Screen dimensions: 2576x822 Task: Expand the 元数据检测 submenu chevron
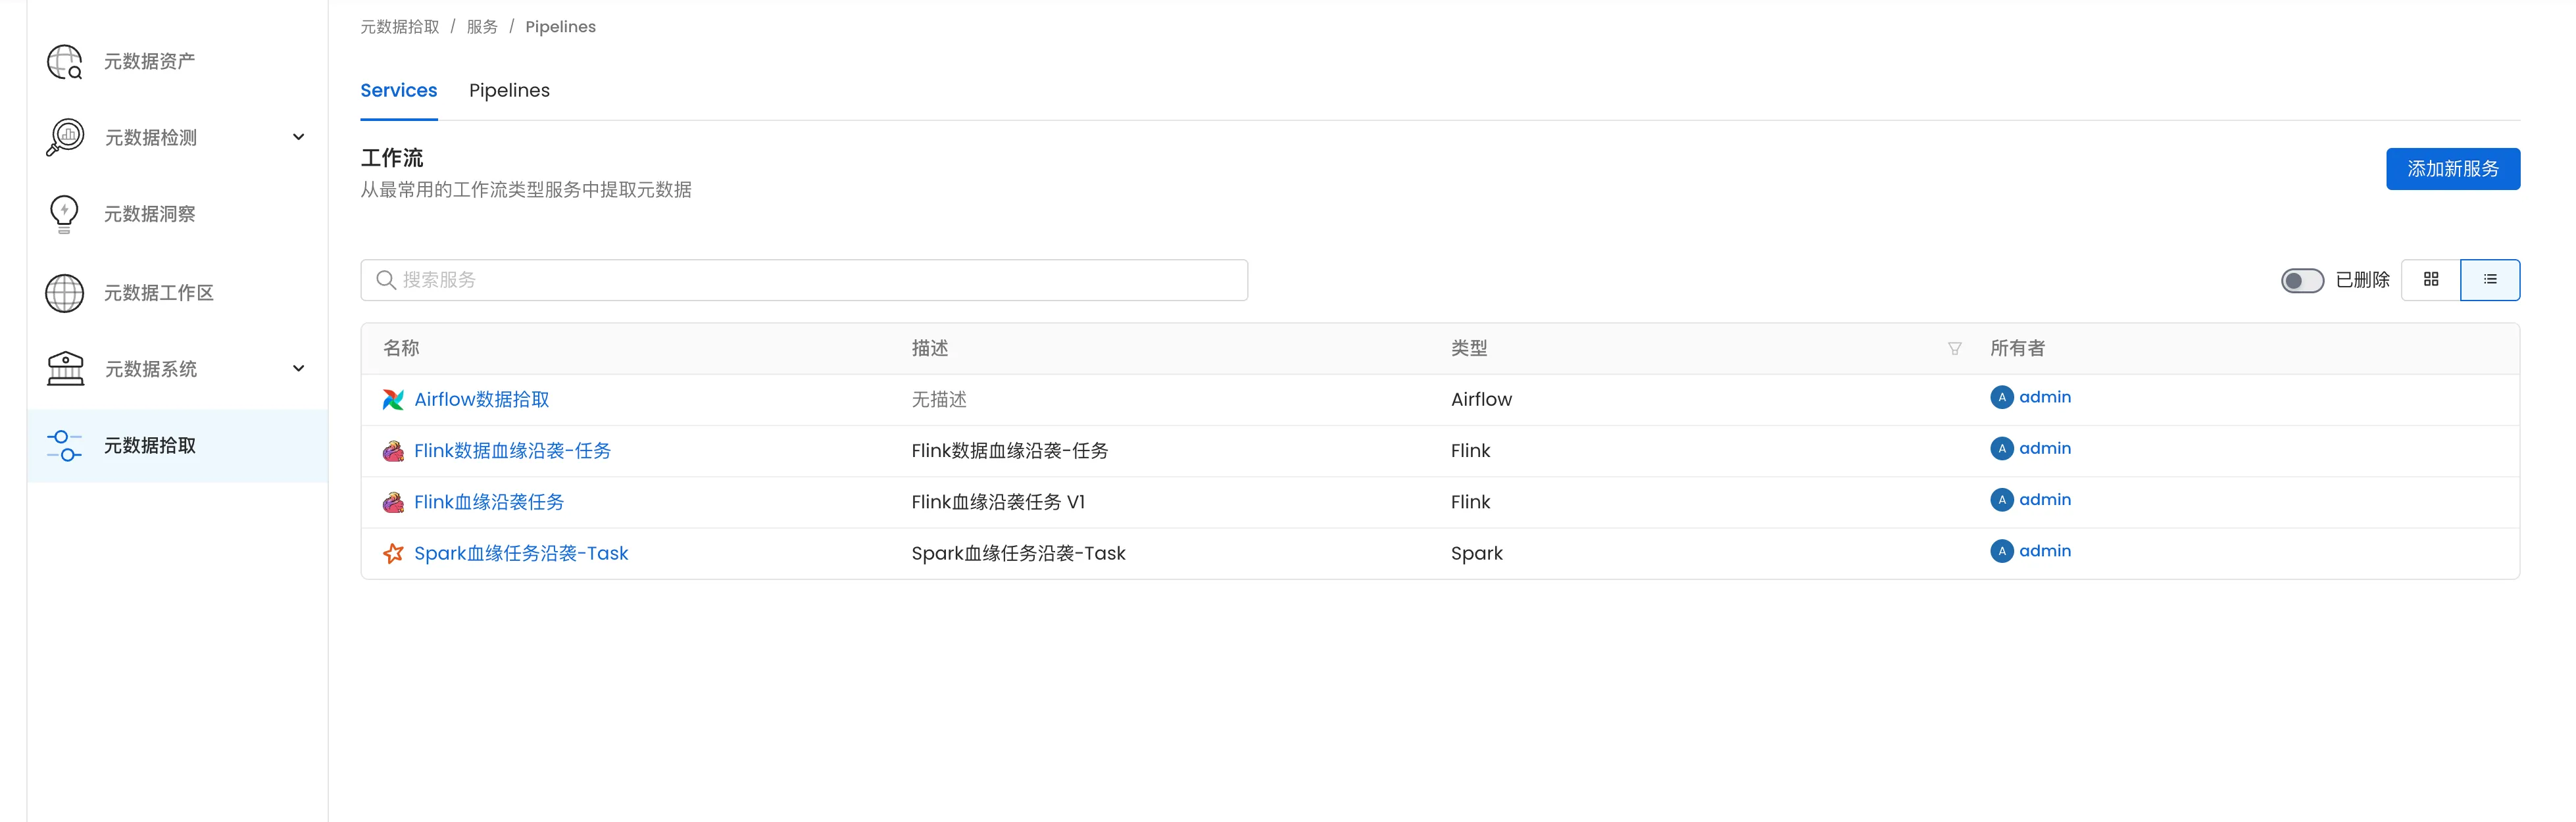(x=298, y=137)
